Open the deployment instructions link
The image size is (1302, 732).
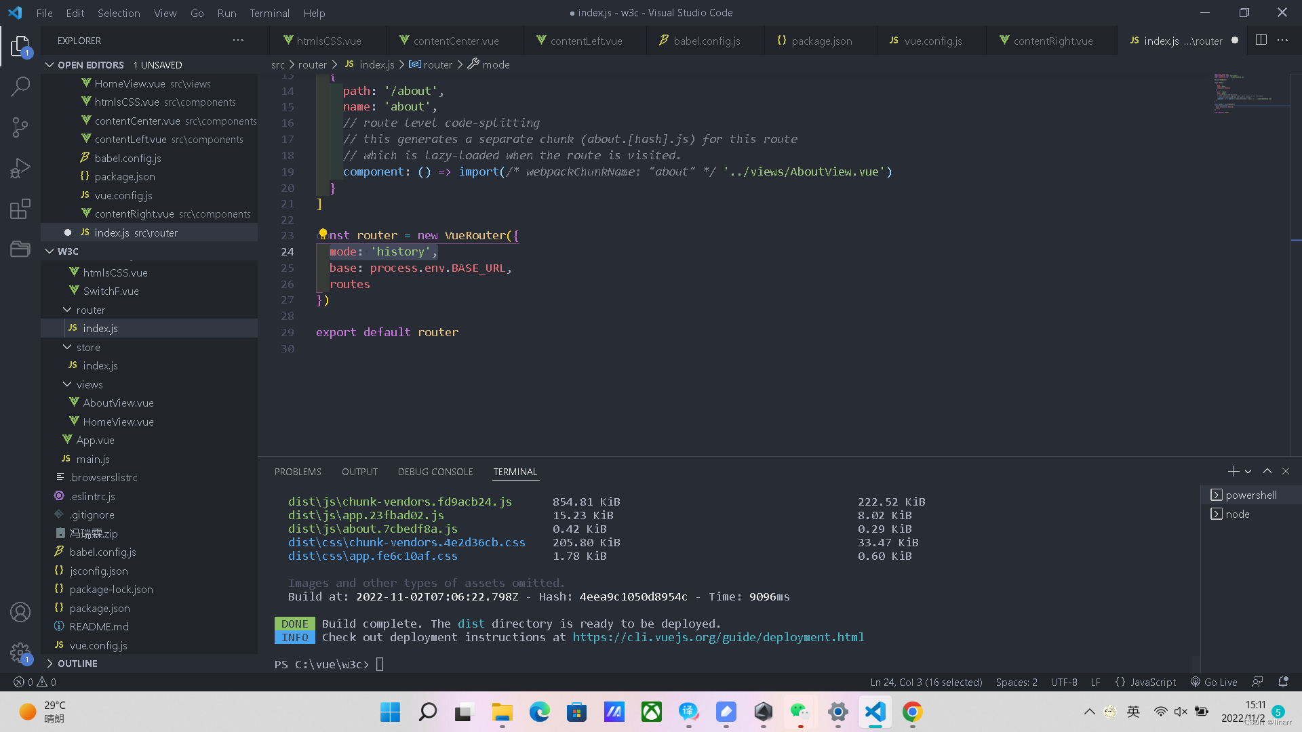pos(719,637)
